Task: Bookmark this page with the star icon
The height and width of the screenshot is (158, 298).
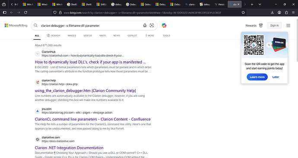Action: (x=243, y=13)
